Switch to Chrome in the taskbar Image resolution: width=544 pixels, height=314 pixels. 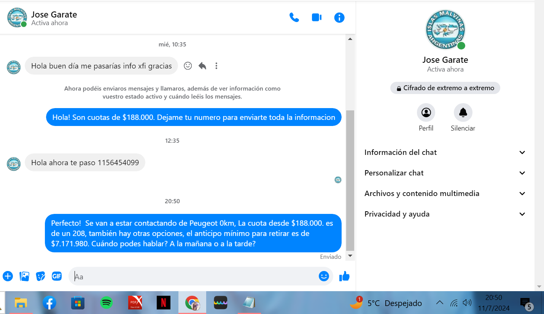click(192, 303)
